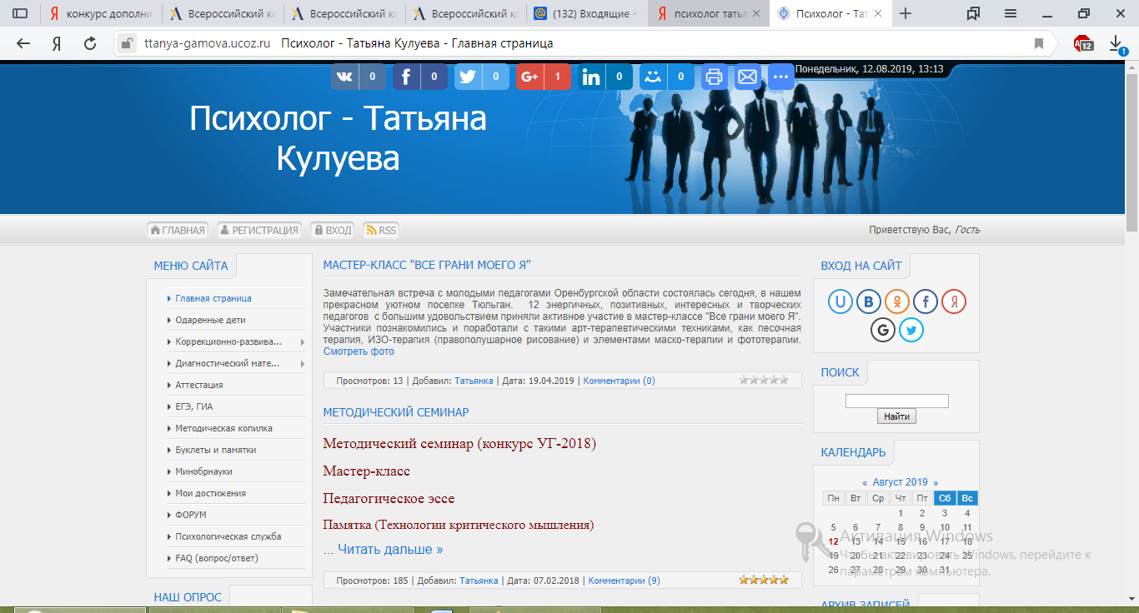
Task: Open Смотреть фото link
Action: point(359,351)
